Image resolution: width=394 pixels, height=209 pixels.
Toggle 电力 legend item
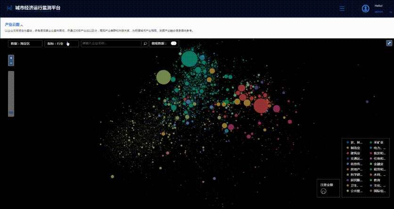tap(378, 148)
